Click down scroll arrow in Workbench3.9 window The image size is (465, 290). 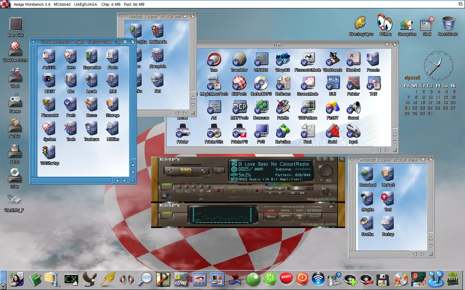133,172
